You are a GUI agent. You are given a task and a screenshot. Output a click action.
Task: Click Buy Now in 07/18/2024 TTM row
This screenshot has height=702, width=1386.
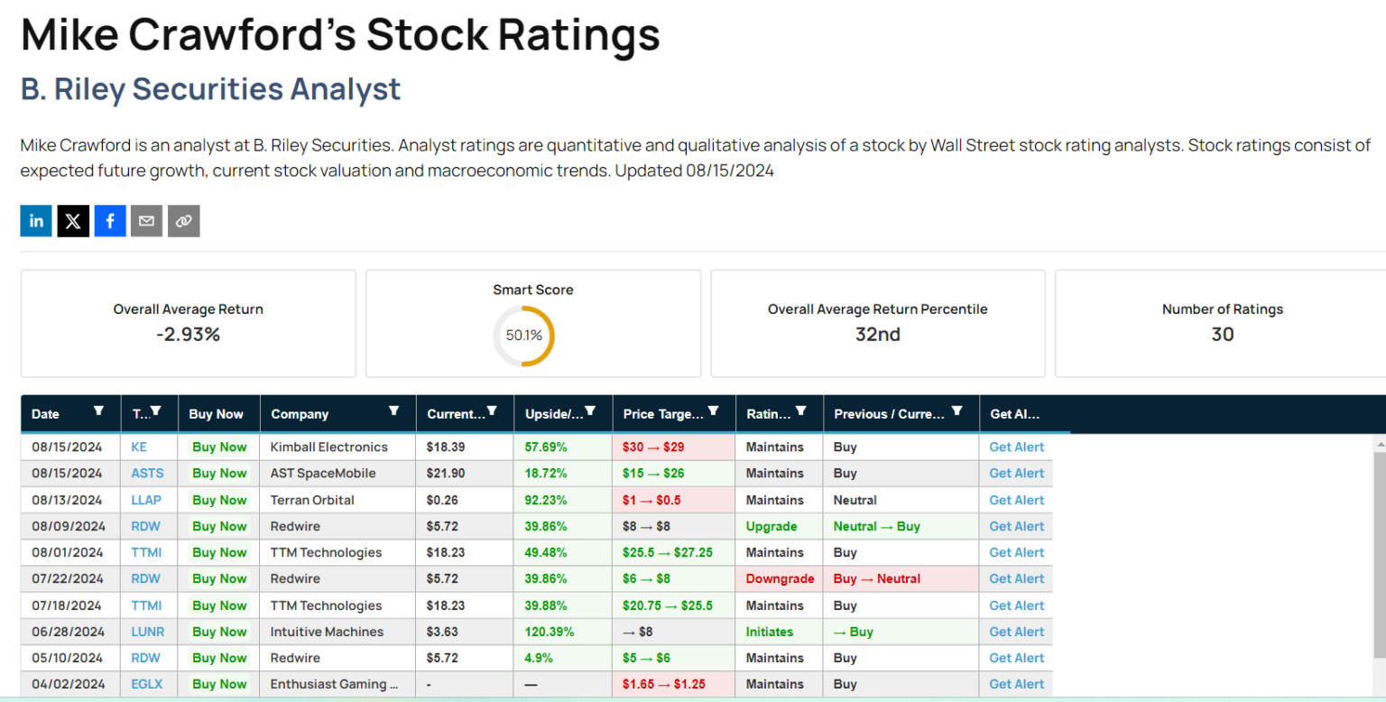pos(219,605)
